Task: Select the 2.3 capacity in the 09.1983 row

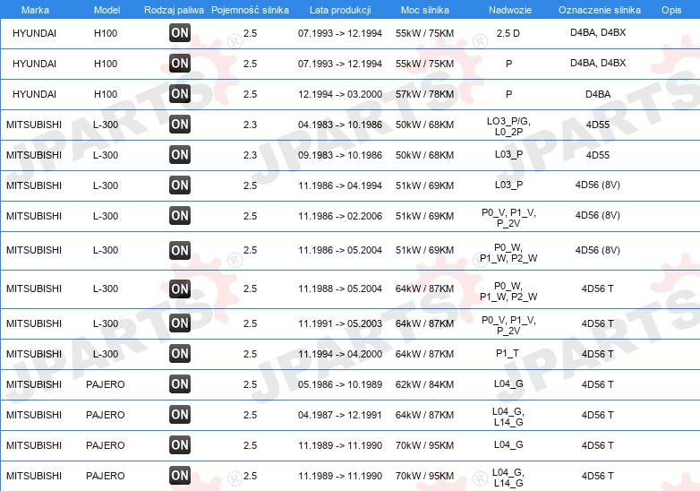Action: coord(250,155)
